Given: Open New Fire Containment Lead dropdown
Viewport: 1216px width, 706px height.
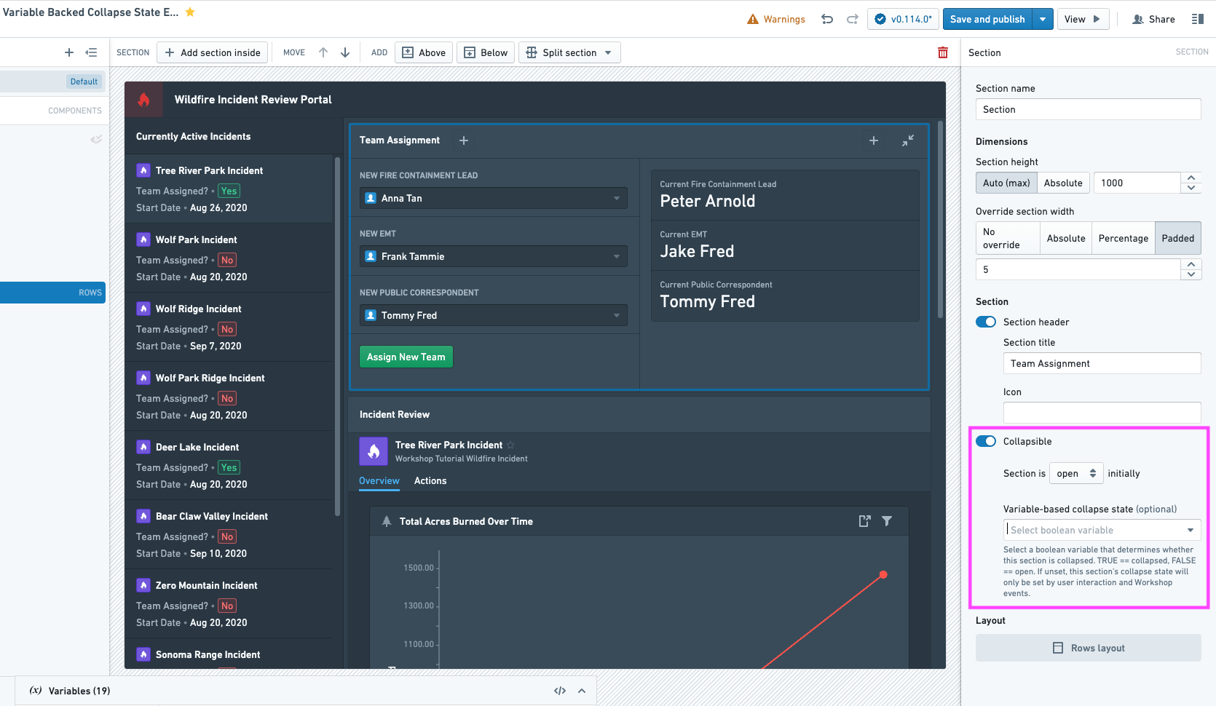Looking at the screenshot, I should tap(493, 198).
